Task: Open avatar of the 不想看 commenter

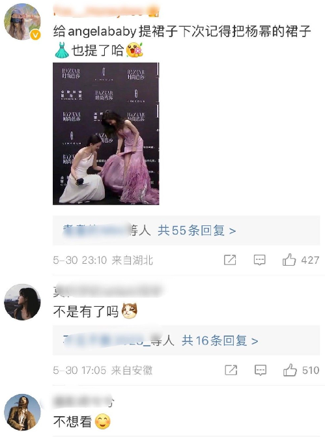Action: [22, 412]
